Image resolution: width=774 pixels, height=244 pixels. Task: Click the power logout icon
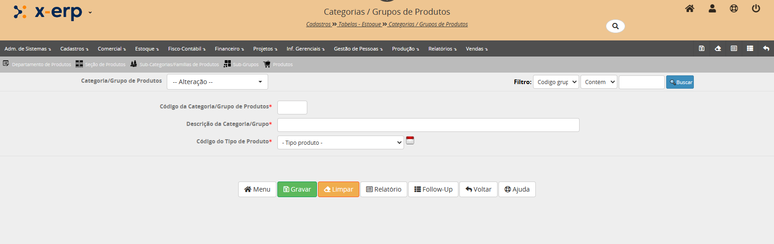point(756,9)
